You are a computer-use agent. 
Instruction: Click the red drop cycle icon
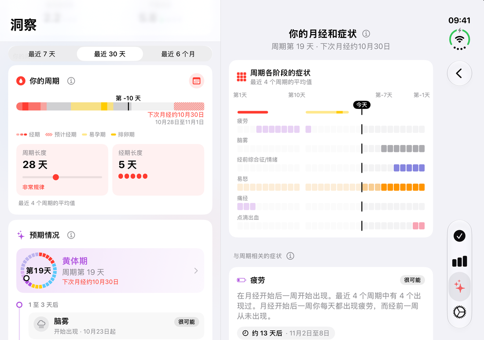tap(21, 81)
